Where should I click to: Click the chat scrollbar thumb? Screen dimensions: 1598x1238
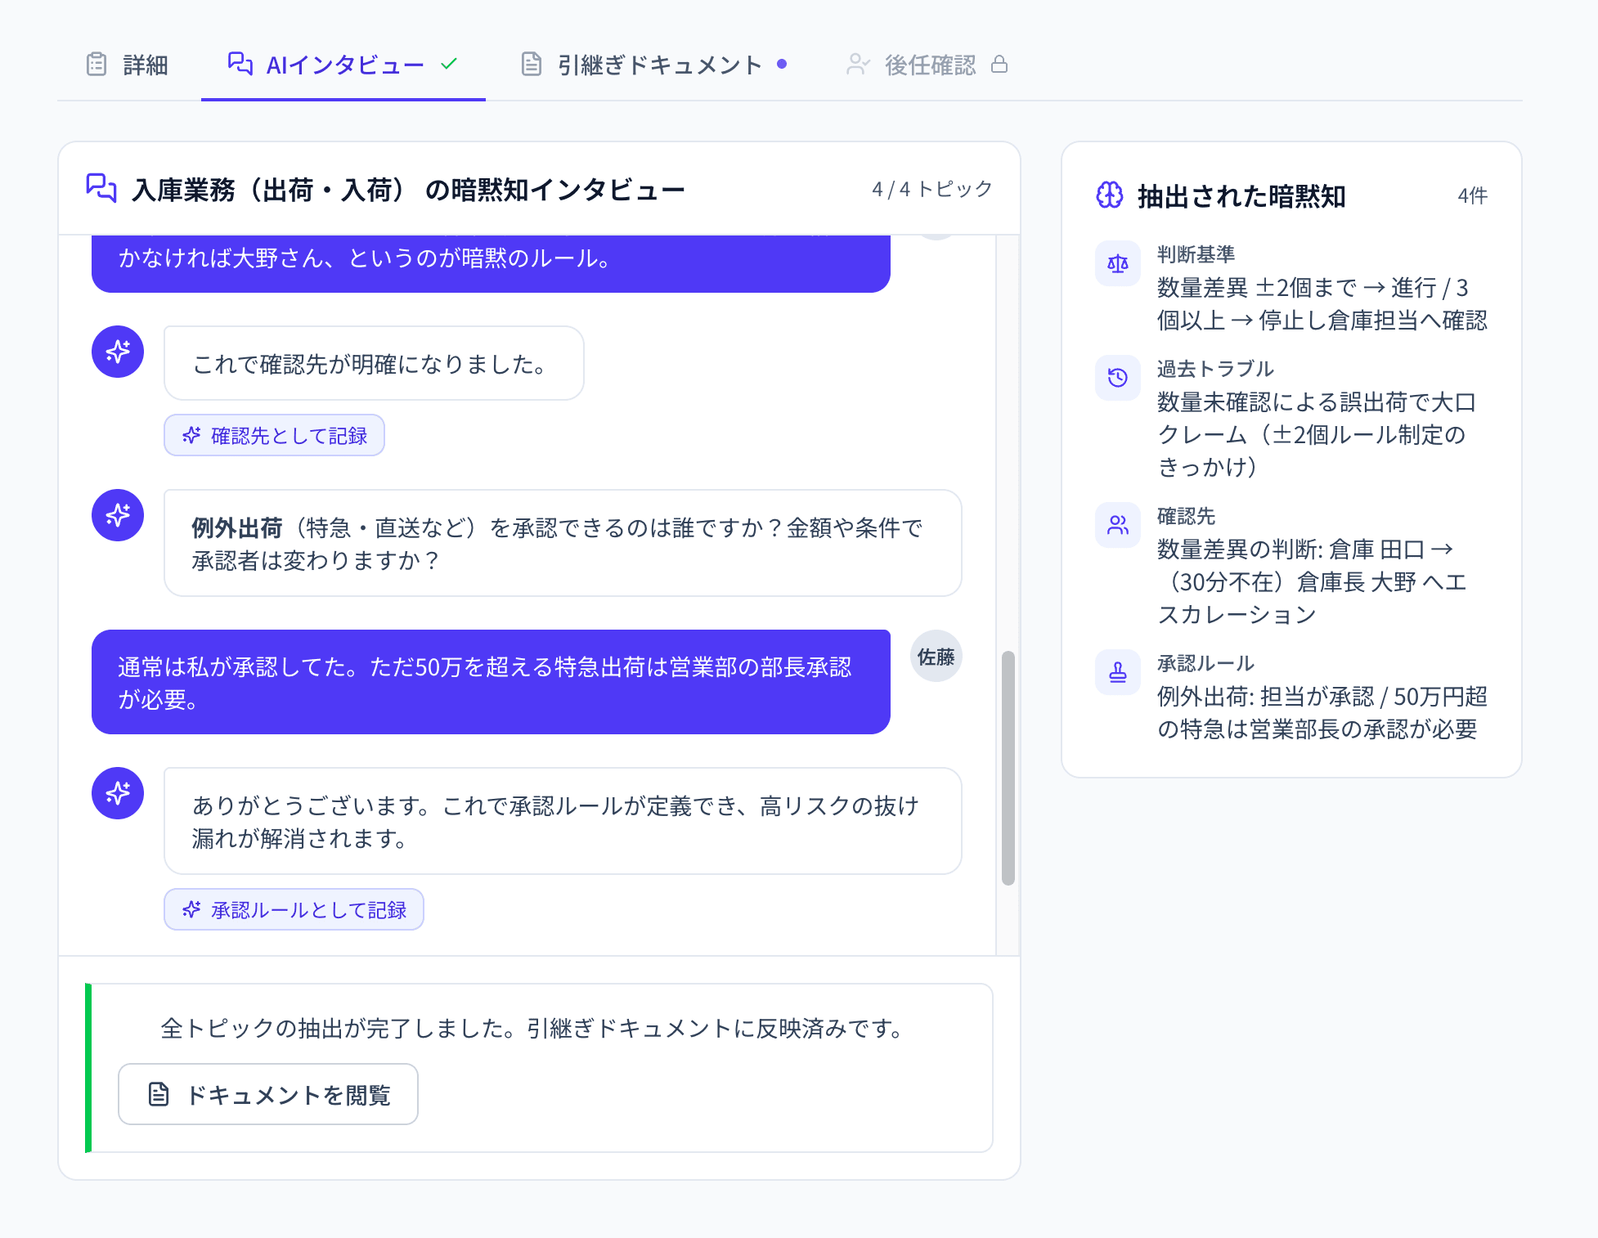1008,768
